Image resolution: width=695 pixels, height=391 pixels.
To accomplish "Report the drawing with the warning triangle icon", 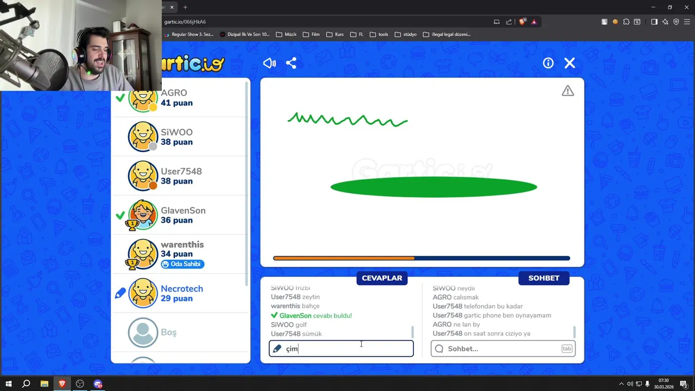I will click(568, 91).
